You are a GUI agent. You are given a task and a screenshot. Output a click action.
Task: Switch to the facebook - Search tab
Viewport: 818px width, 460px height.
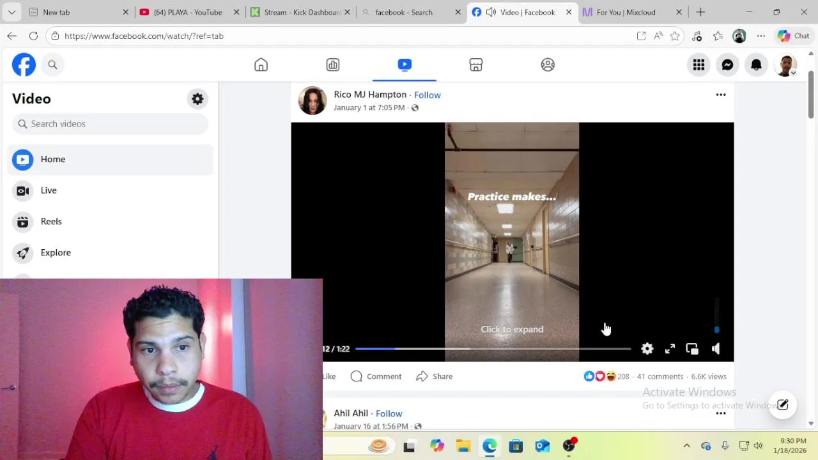(410, 12)
